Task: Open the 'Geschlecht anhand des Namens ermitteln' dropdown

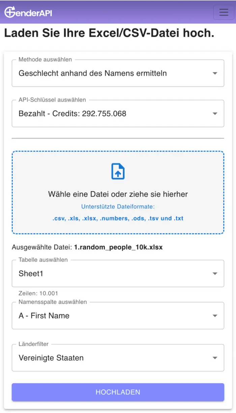Action: point(93,73)
